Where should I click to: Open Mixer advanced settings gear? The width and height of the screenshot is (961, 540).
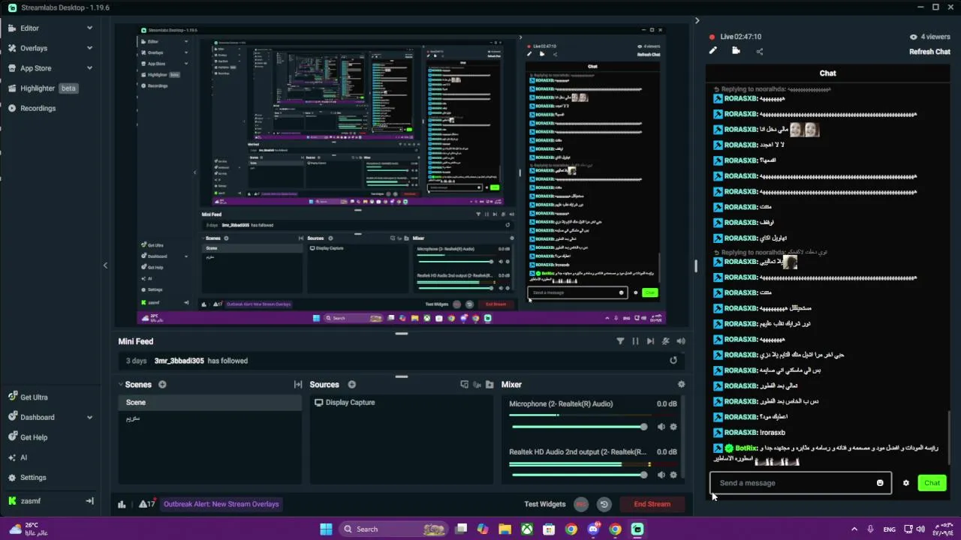(681, 385)
